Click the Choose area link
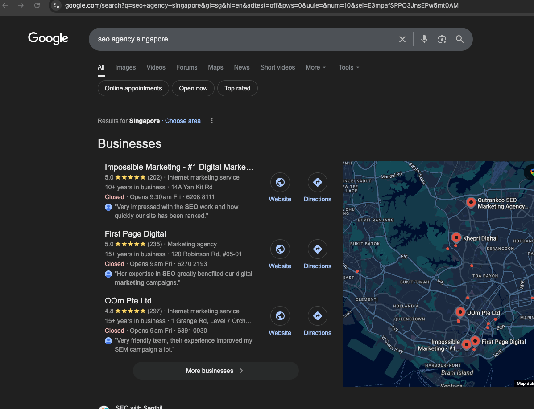Viewport: 534px width, 409px height. point(183,121)
